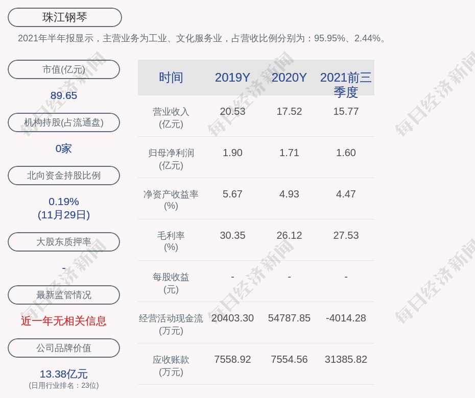
Task: Select the 机构持股(占流通盘) pill
Action: pyautogui.click(x=64, y=122)
